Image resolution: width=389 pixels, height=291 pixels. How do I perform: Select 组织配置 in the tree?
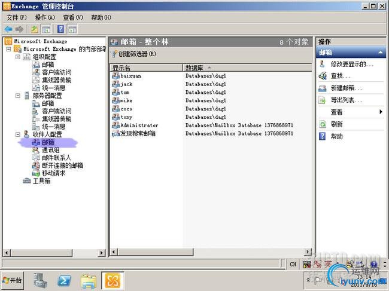click(44, 57)
